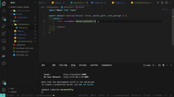Open the GITLENS panel tab
This screenshot has height=97, width=174.
[x=83, y=65]
